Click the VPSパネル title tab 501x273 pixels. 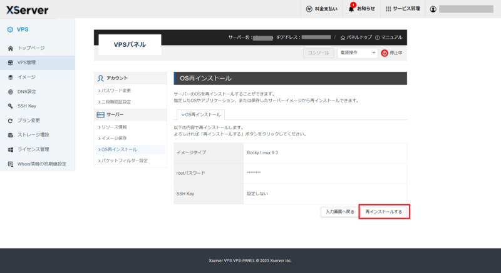tap(130, 44)
